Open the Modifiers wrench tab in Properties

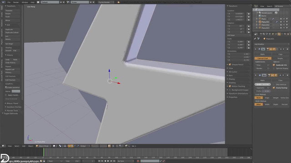(x=279, y=34)
